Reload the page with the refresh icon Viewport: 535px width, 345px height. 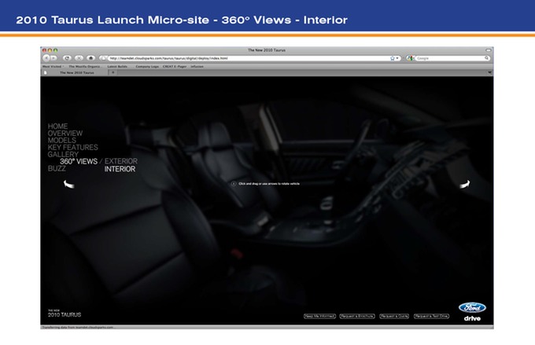[67, 58]
